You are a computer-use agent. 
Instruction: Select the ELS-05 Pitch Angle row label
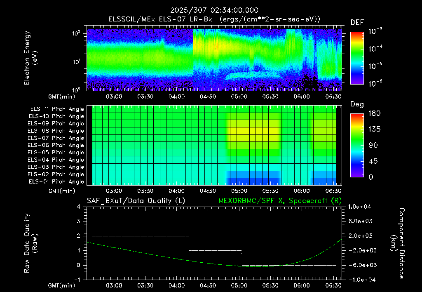pyautogui.click(x=56, y=153)
